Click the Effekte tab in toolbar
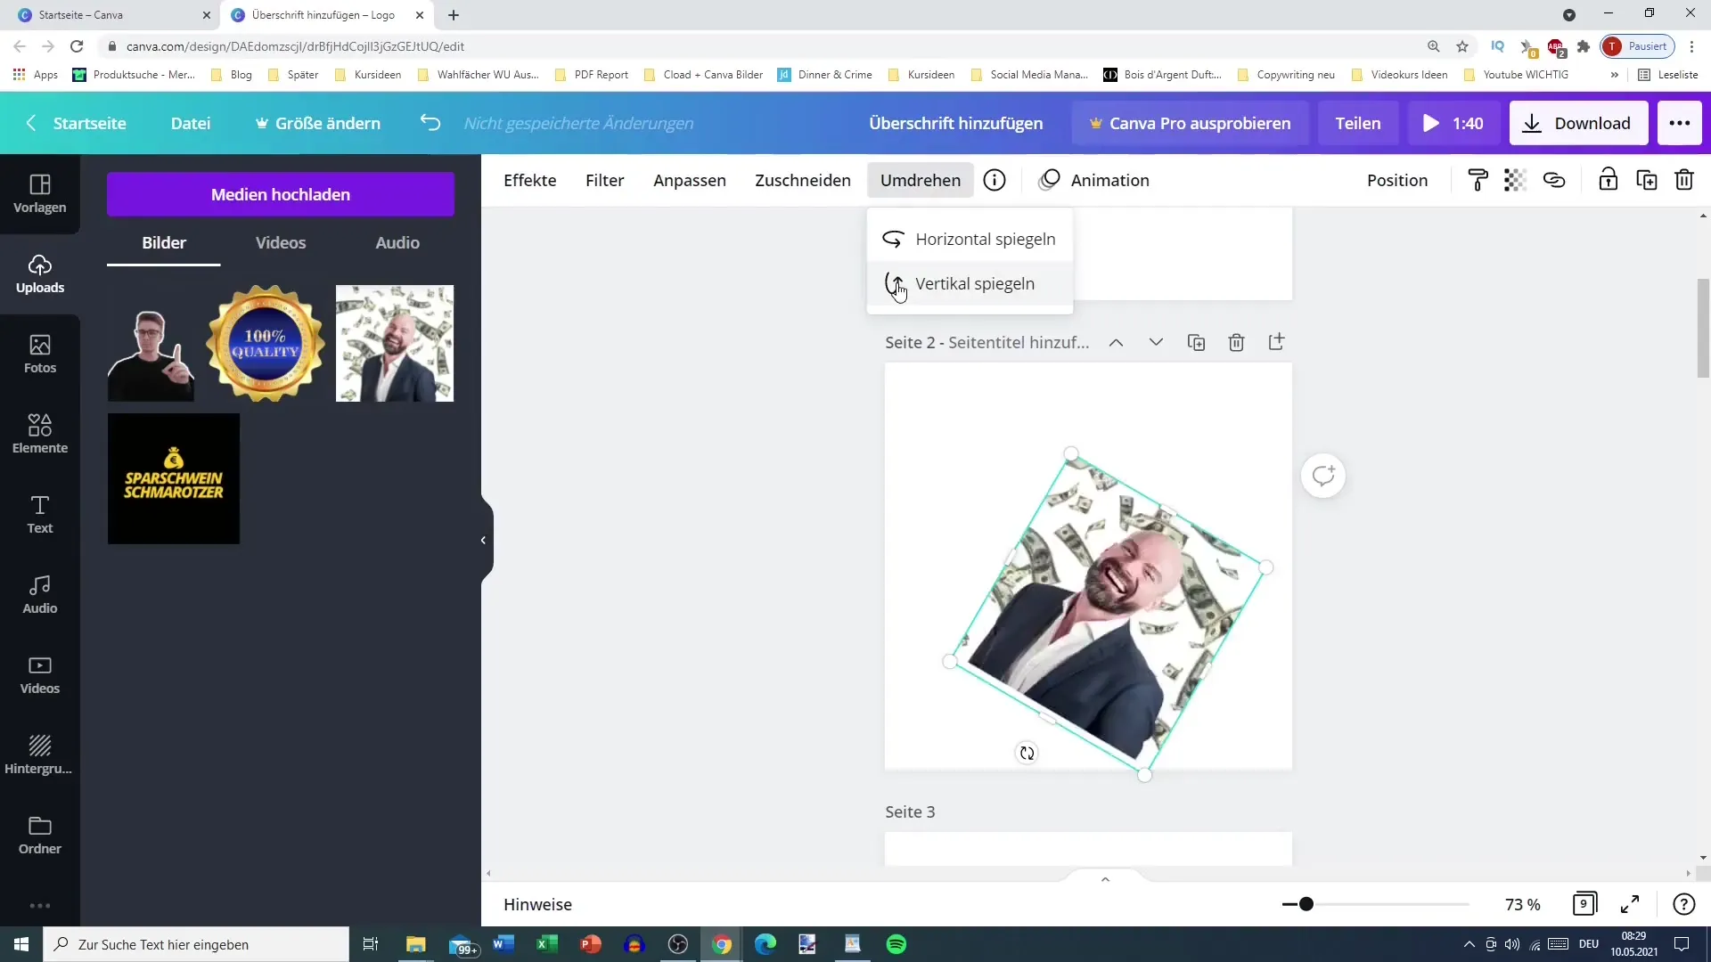 tap(530, 180)
